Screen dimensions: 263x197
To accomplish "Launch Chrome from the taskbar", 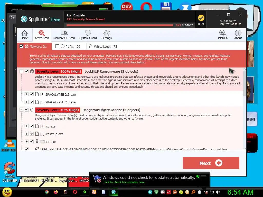I will click(47, 192).
